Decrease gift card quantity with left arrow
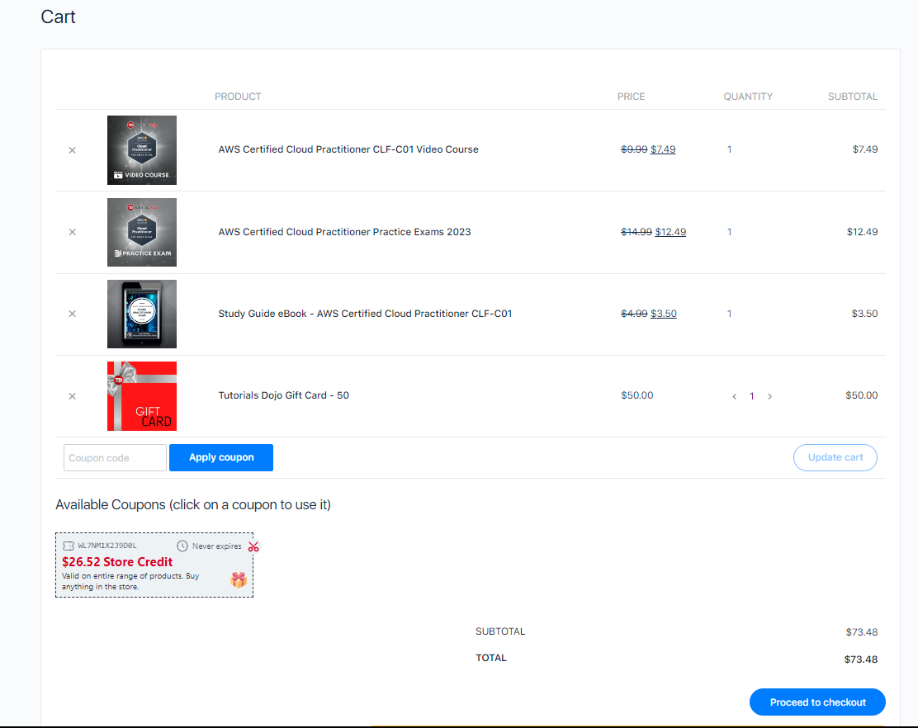Screen dimensions: 918x728 735,397
